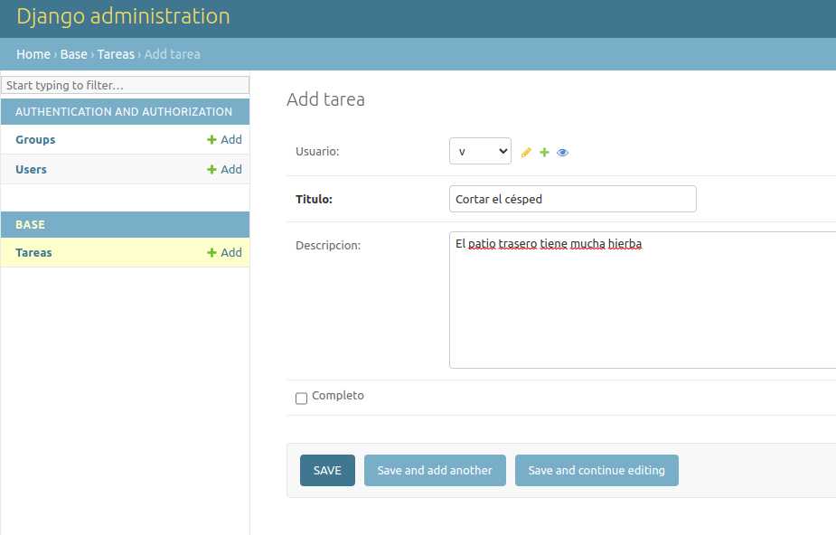
Task: Go to Home in the breadcrumb
Action: tap(33, 54)
